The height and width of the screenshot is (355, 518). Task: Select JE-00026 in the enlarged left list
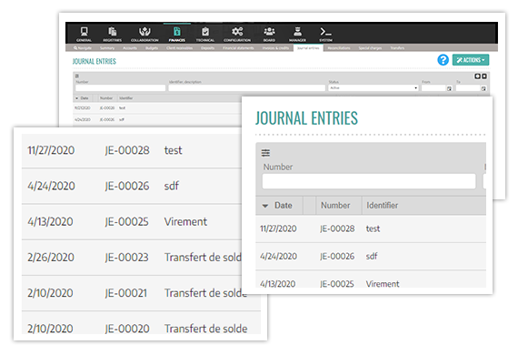(127, 187)
